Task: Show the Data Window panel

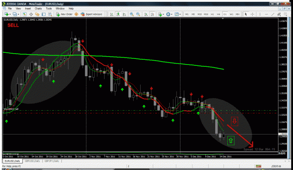Action: point(31,14)
